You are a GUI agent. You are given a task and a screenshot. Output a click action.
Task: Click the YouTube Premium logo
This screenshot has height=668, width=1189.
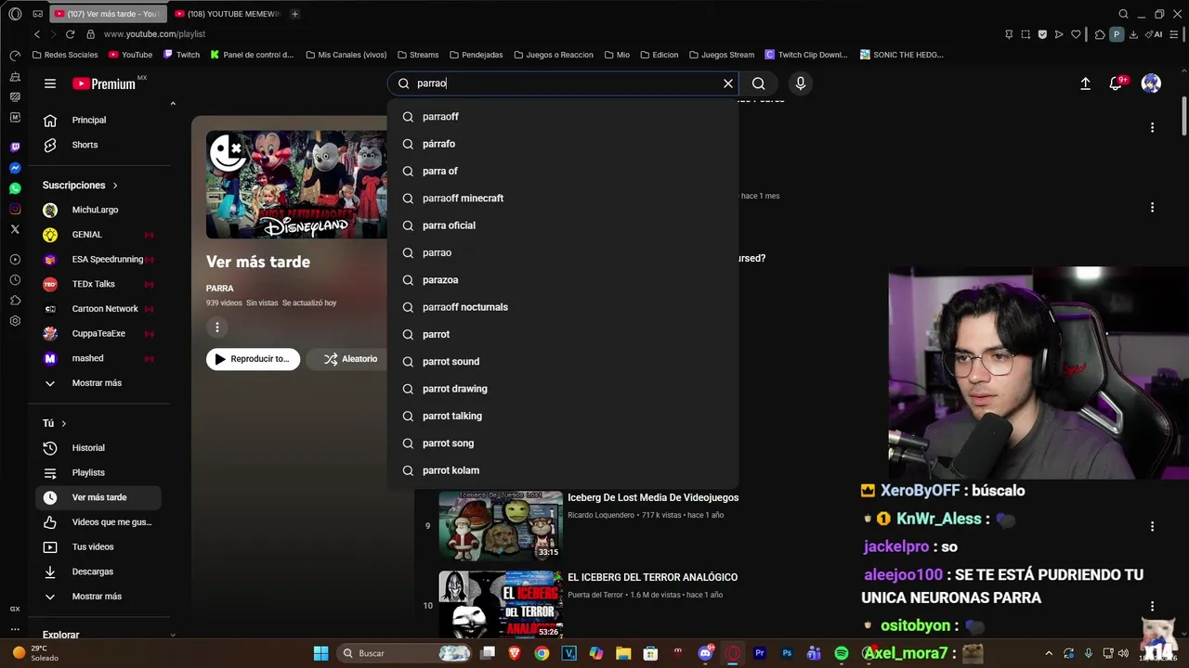click(x=104, y=83)
